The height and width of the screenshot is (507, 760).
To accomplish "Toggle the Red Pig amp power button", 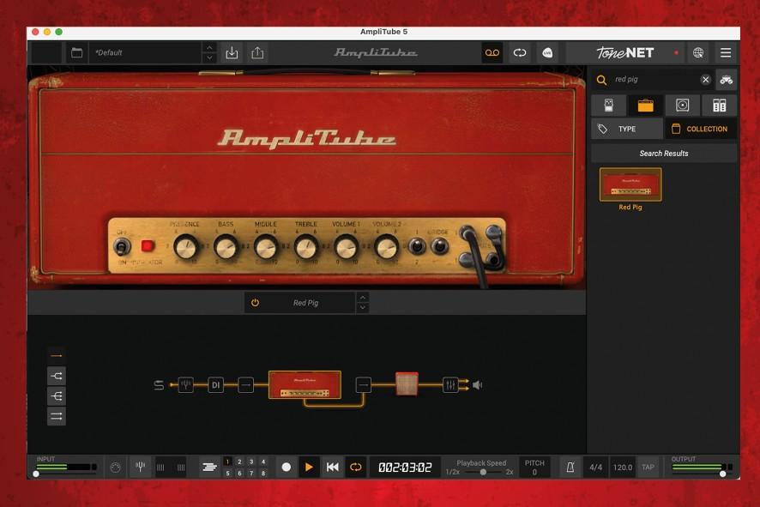I will pyautogui.click(x=255, y=303).
